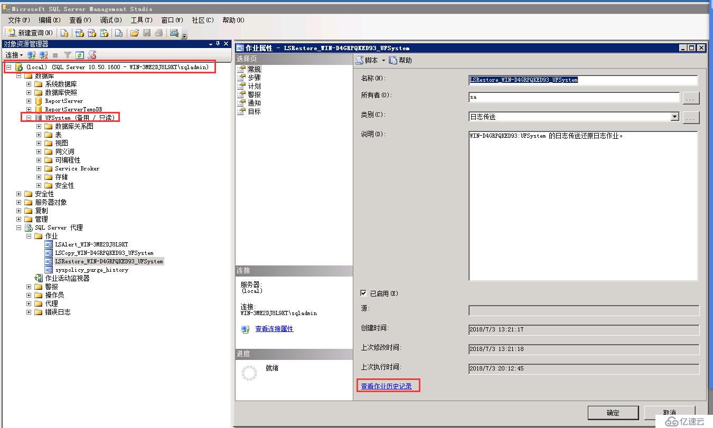Click the Refresh icon in Object Explorer

(x=80, y=55)
